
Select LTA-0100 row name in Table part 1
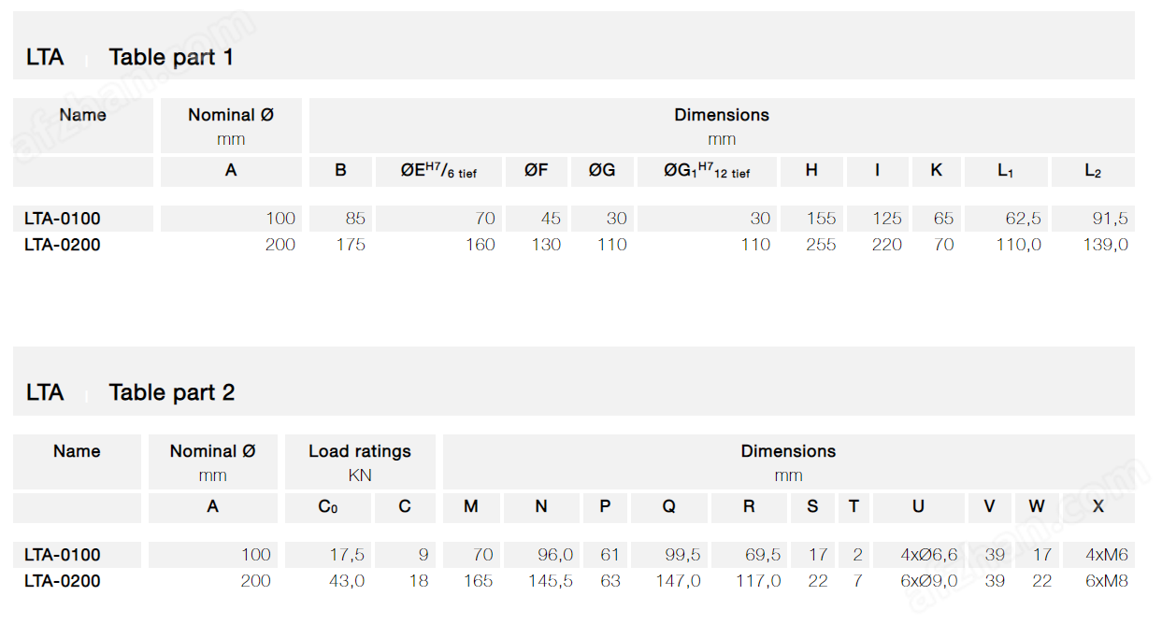pyautogui.click(x=63, y=219)
